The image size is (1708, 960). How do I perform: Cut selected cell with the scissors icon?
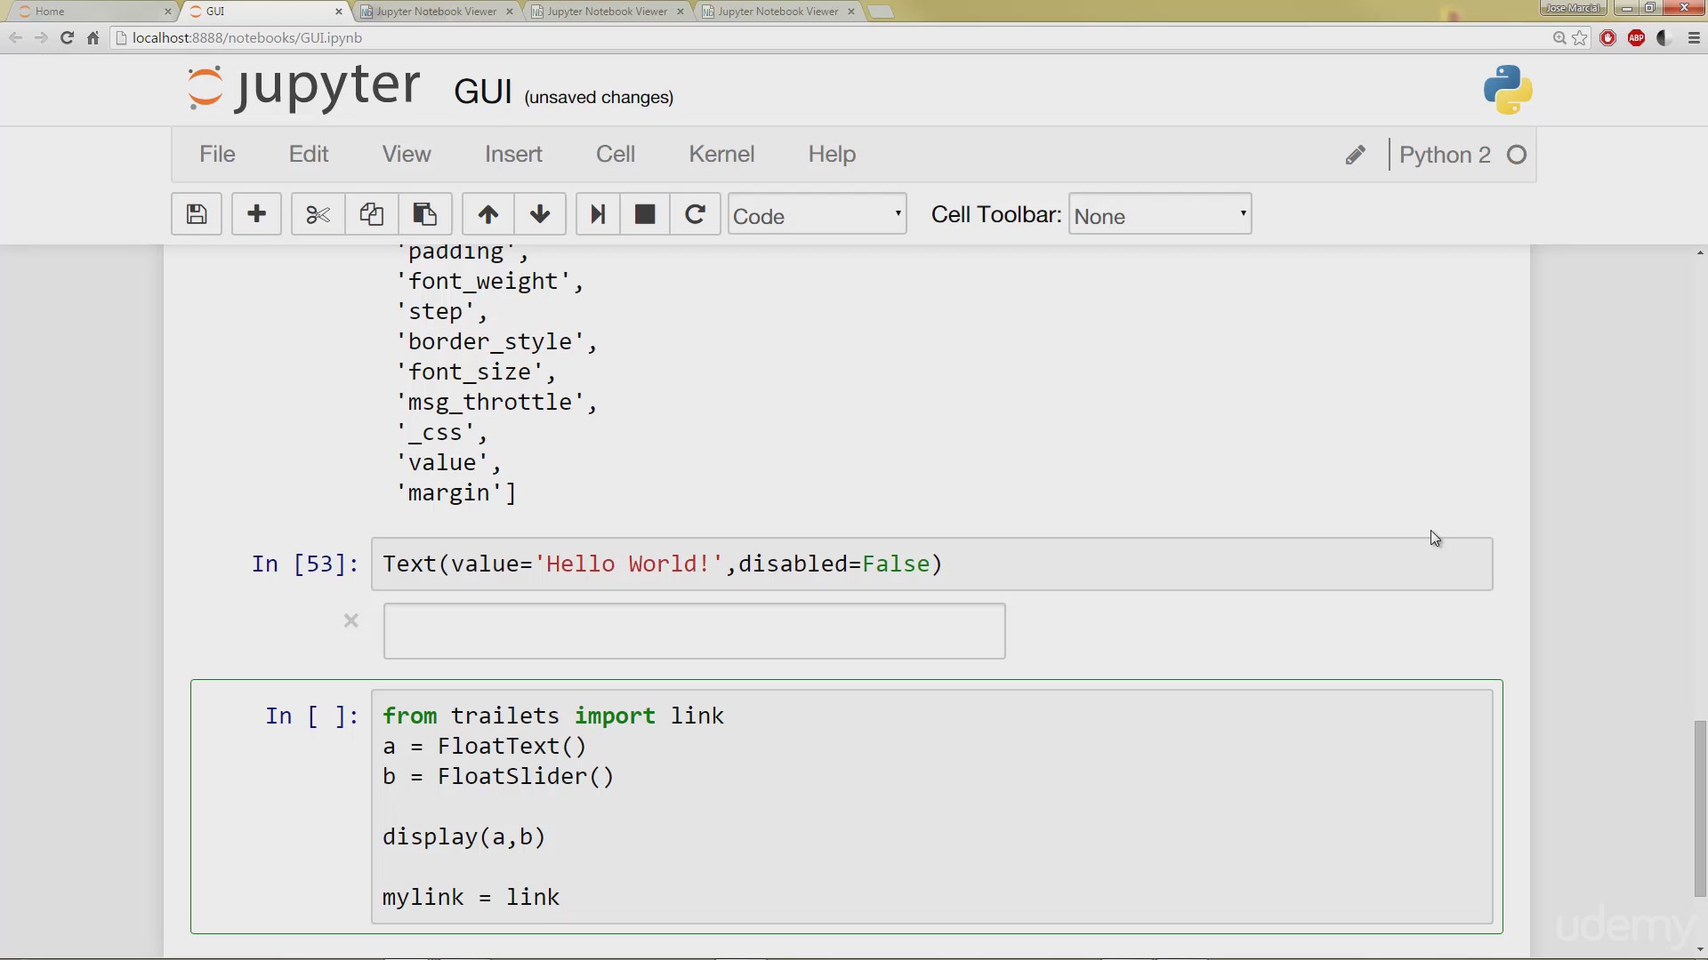(x=318, y=214)
